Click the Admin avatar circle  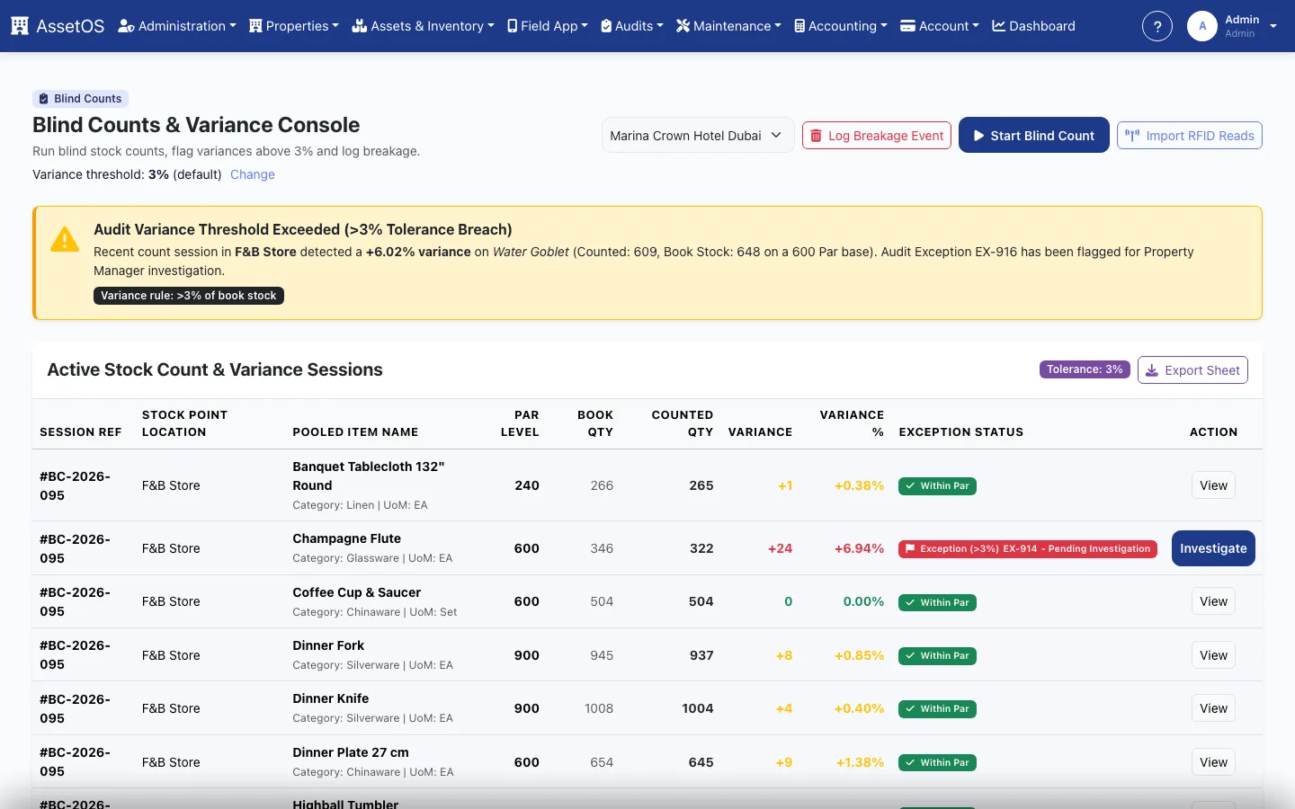pyautogui.click(x=1202, y=26)
